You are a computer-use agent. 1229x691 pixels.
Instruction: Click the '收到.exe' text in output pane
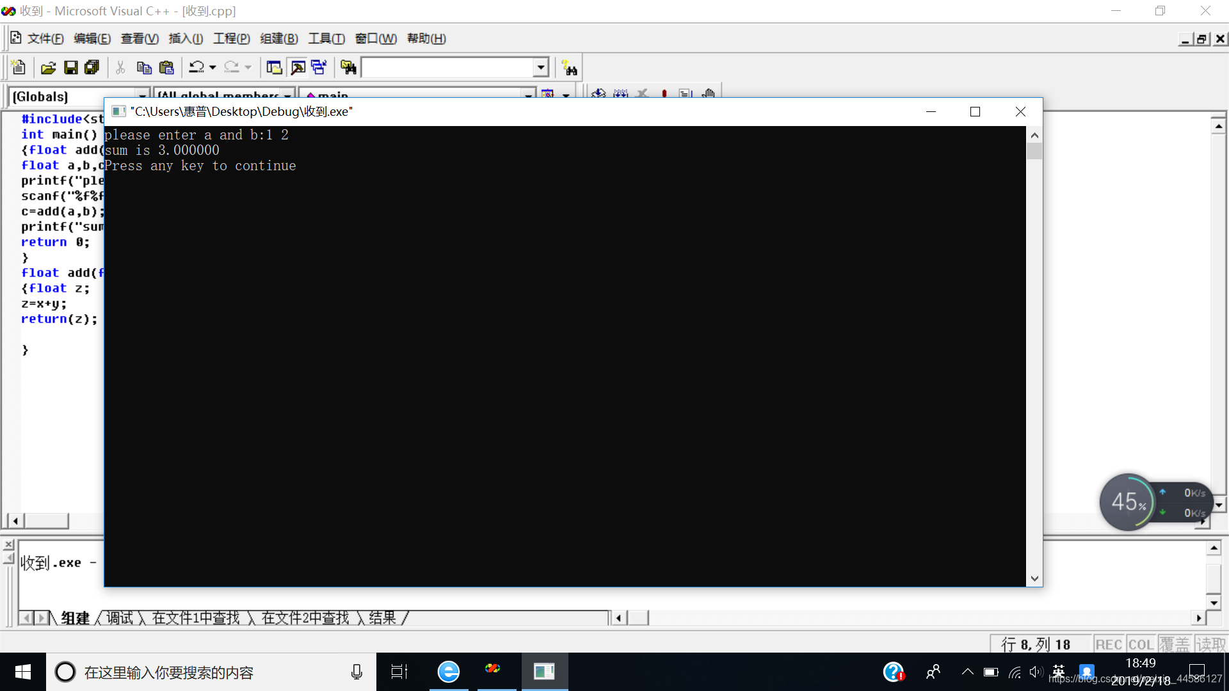pyautogui.click(x=51, y=563)
